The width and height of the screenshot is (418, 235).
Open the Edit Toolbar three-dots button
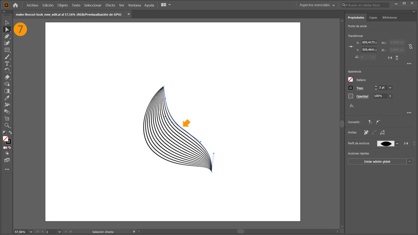pyautogui.click(x=7, y=169)
